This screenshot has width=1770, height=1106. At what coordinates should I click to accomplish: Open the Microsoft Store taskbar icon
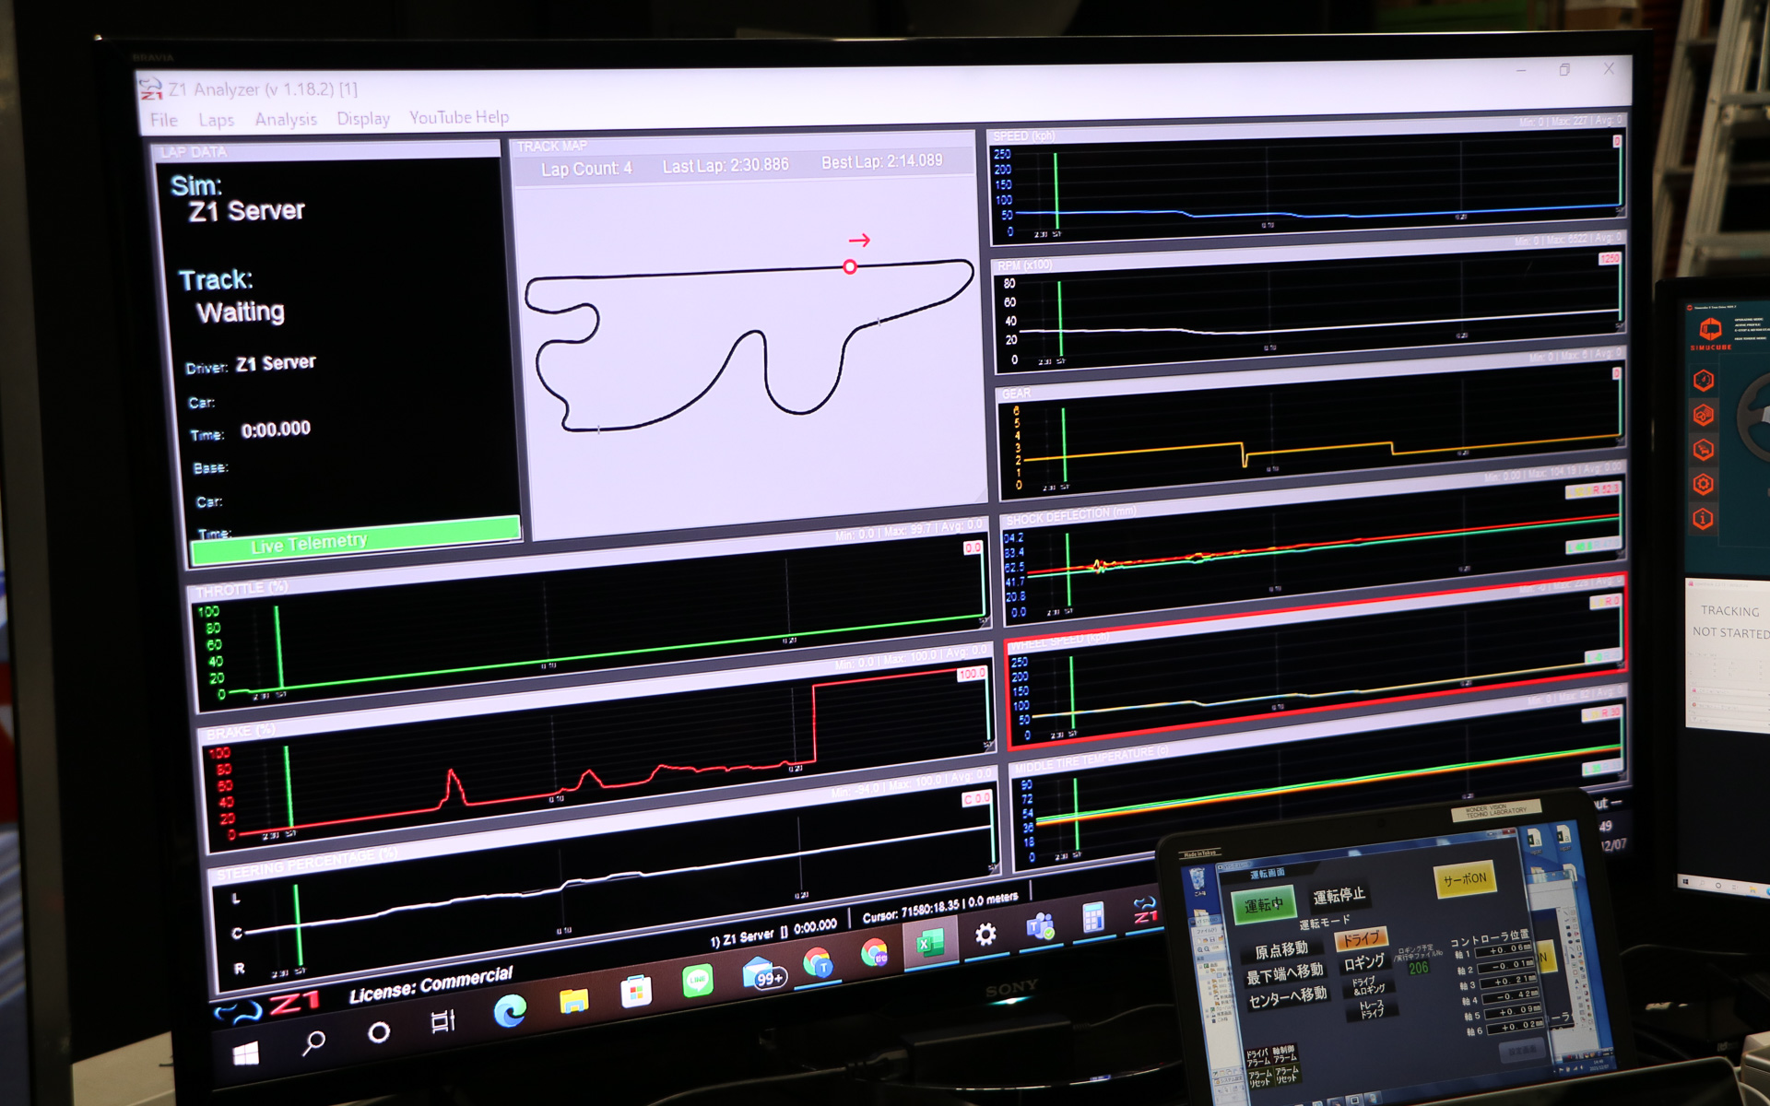coord(636,992)
